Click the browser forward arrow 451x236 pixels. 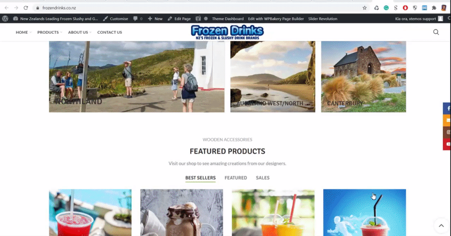click(x=16, y=8)
